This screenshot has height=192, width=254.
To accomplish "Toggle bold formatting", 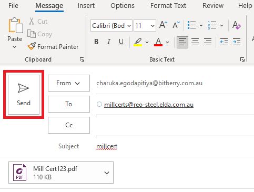I will pyautogui.click(x=96, y=42).
